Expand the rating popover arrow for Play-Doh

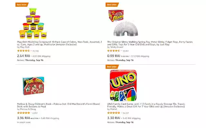pos(31,51)
